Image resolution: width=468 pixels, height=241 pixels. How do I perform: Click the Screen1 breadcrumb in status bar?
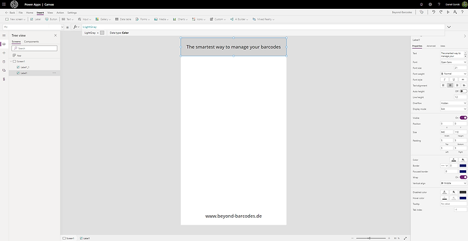click(68, 238)
